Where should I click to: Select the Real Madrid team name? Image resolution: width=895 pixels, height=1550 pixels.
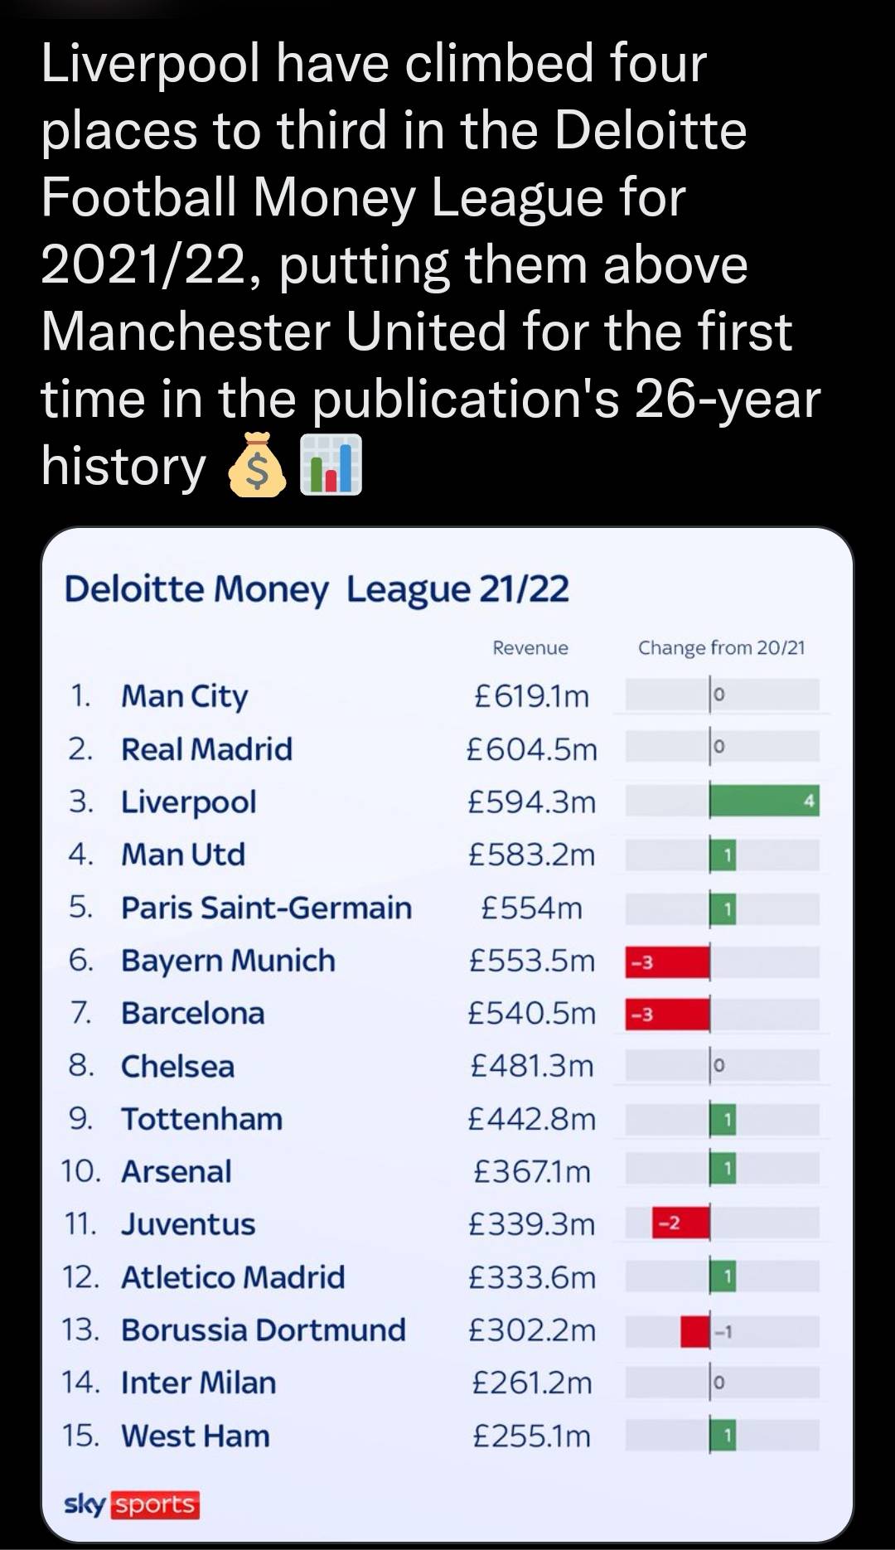207,749
